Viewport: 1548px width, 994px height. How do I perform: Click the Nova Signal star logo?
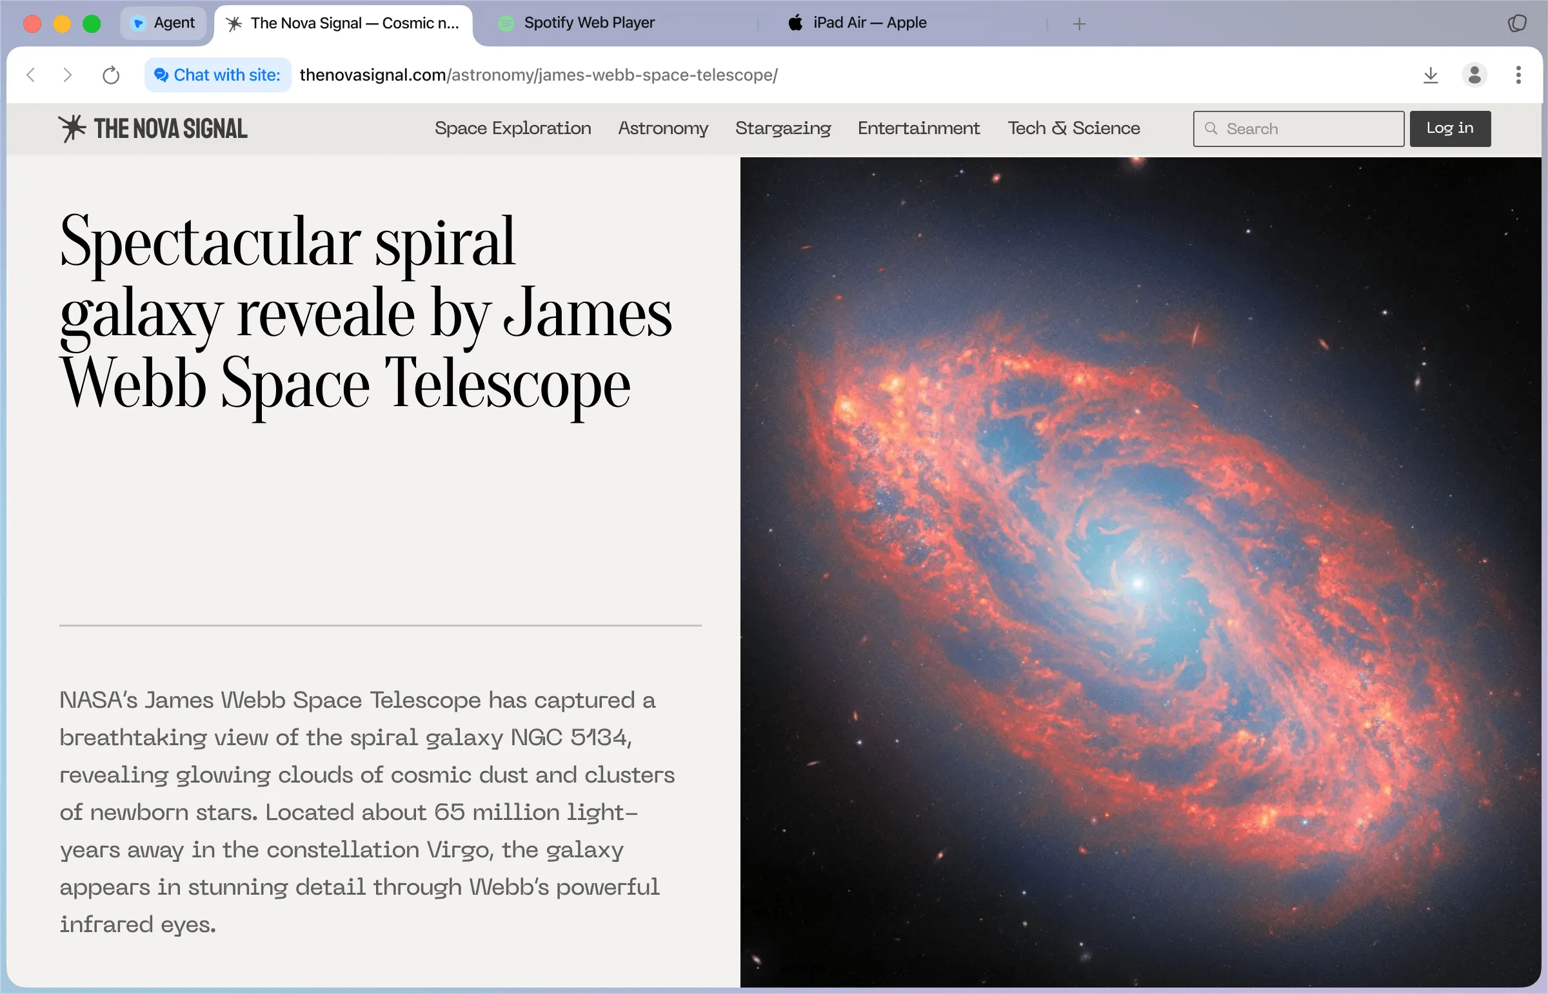pyautogui.click(x=72, y=128)
